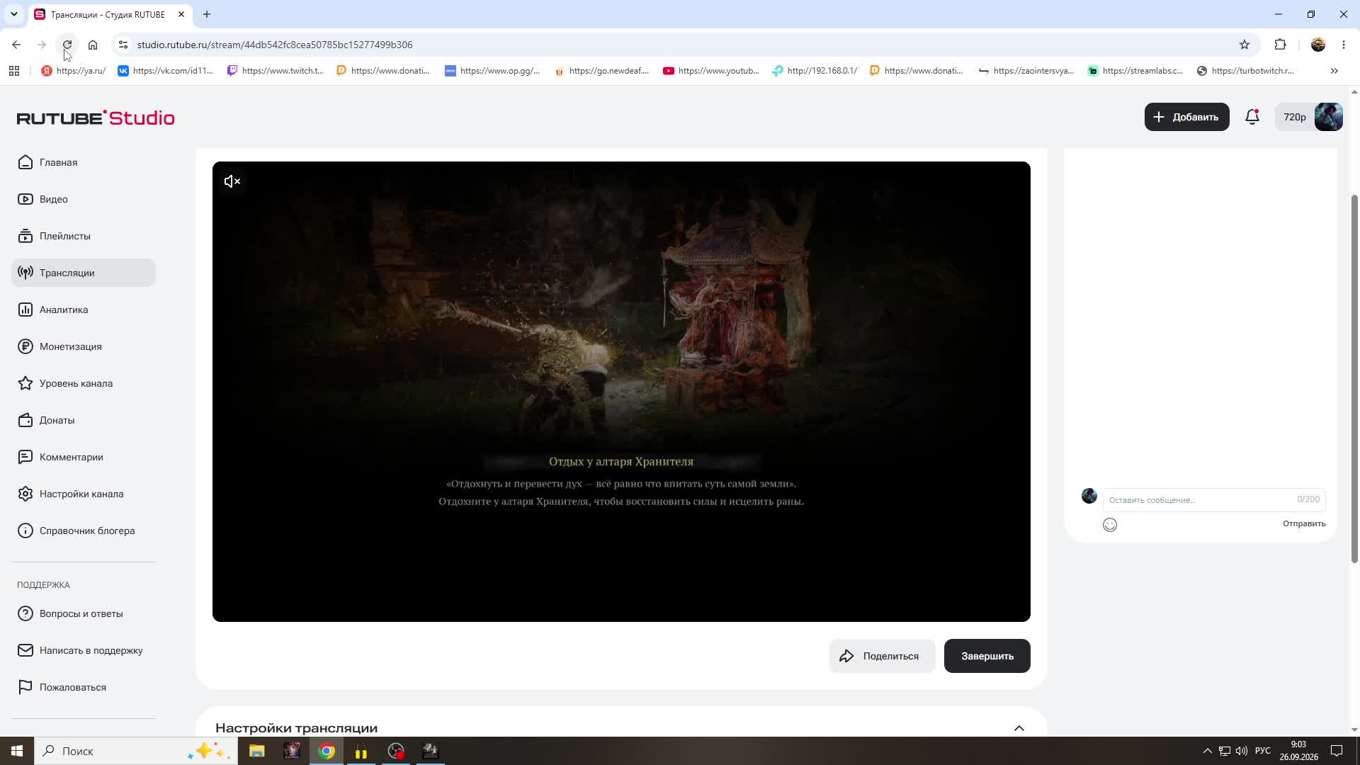The width and height of the screenshot is (1360, 765).
Task: Click the chat message input field
Action: pyautogui.click(x=1213, y=499)
